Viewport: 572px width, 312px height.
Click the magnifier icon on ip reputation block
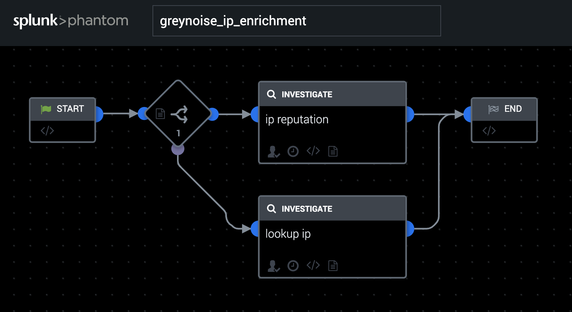tap(271, 94)
